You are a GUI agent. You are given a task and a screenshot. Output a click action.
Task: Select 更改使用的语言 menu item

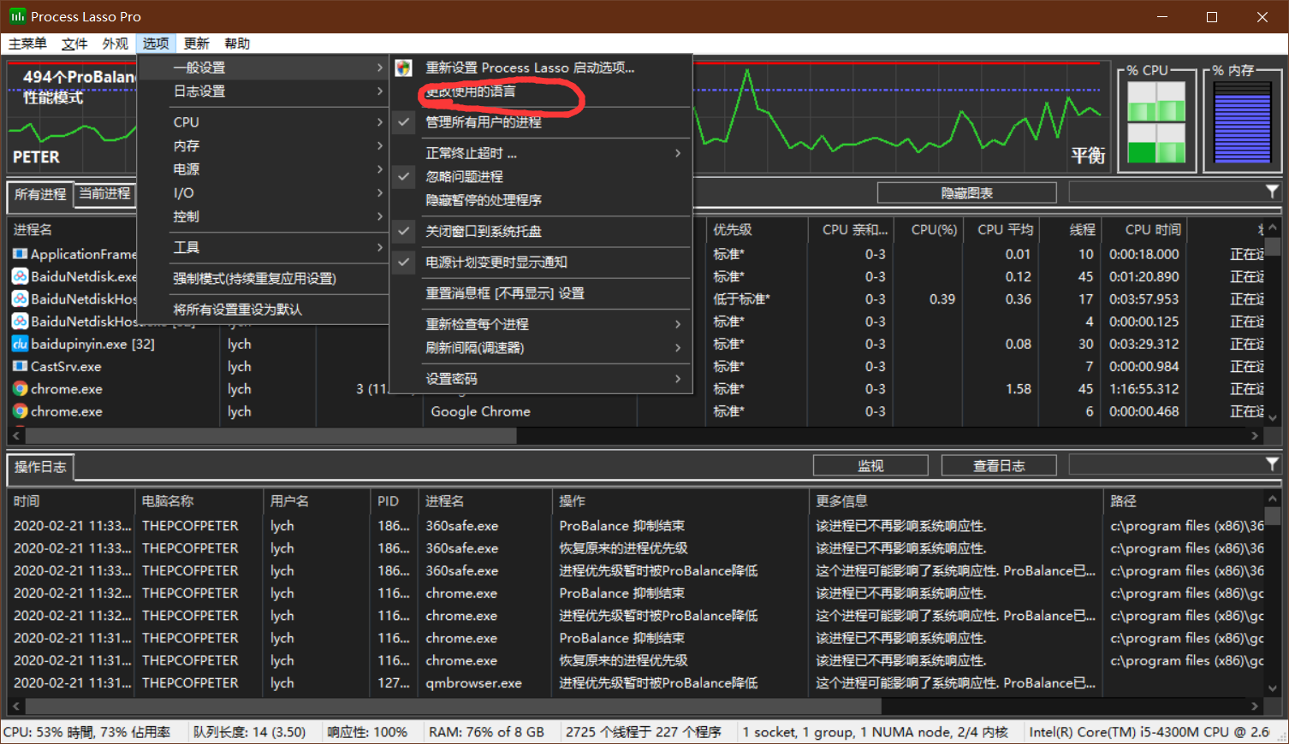click(x=541, y=92)
